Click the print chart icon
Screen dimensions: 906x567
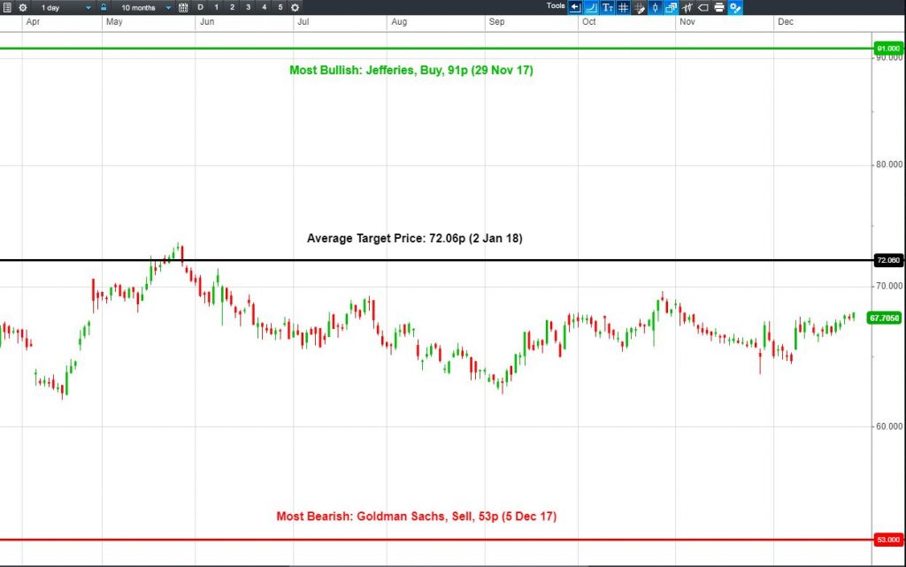pos(719,7)
